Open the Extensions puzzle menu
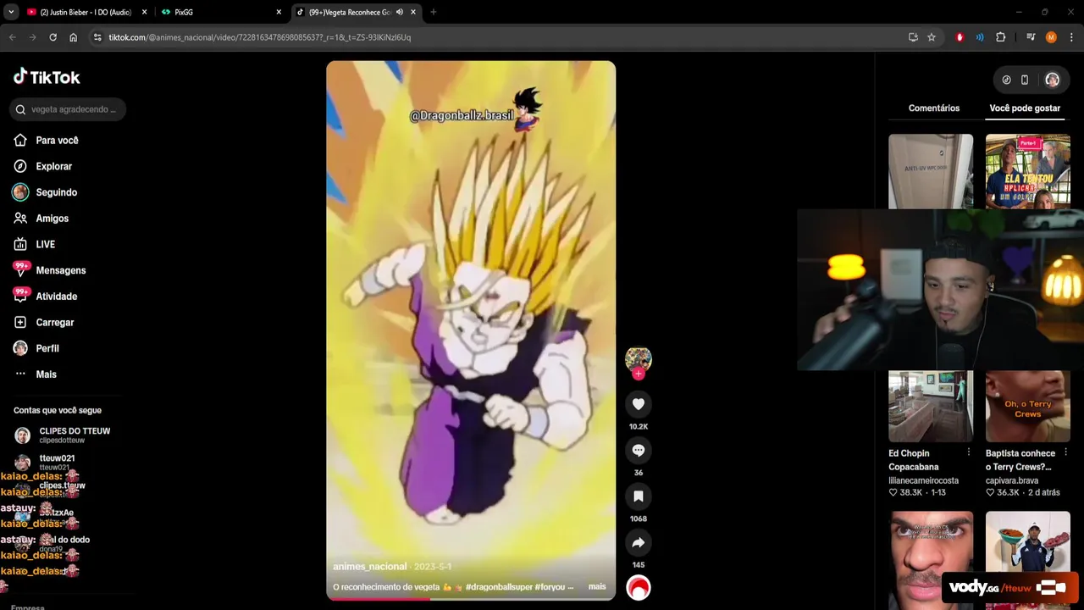The image size is (1084, 610). (1000, 37)
